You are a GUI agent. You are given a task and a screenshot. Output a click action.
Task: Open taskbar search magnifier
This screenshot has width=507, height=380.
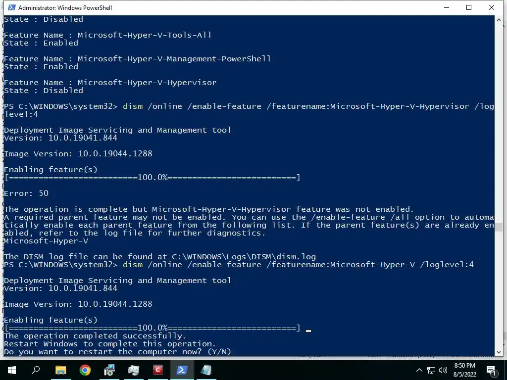coord(36,370)
